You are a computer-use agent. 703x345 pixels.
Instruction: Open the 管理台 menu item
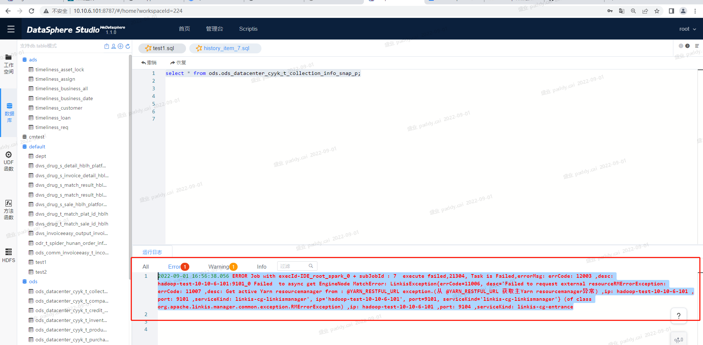point(215,29)
